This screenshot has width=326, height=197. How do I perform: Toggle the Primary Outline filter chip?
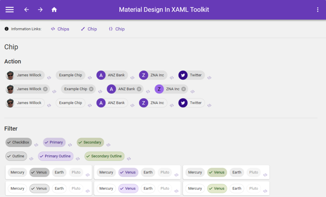point(56,156)
